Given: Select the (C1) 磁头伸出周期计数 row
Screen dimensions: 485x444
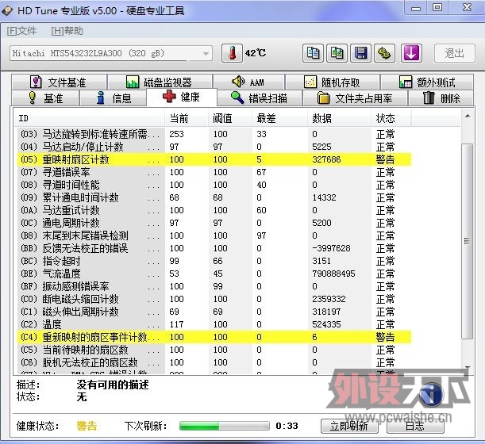Looking at the screenshot, I should [213, 312].
